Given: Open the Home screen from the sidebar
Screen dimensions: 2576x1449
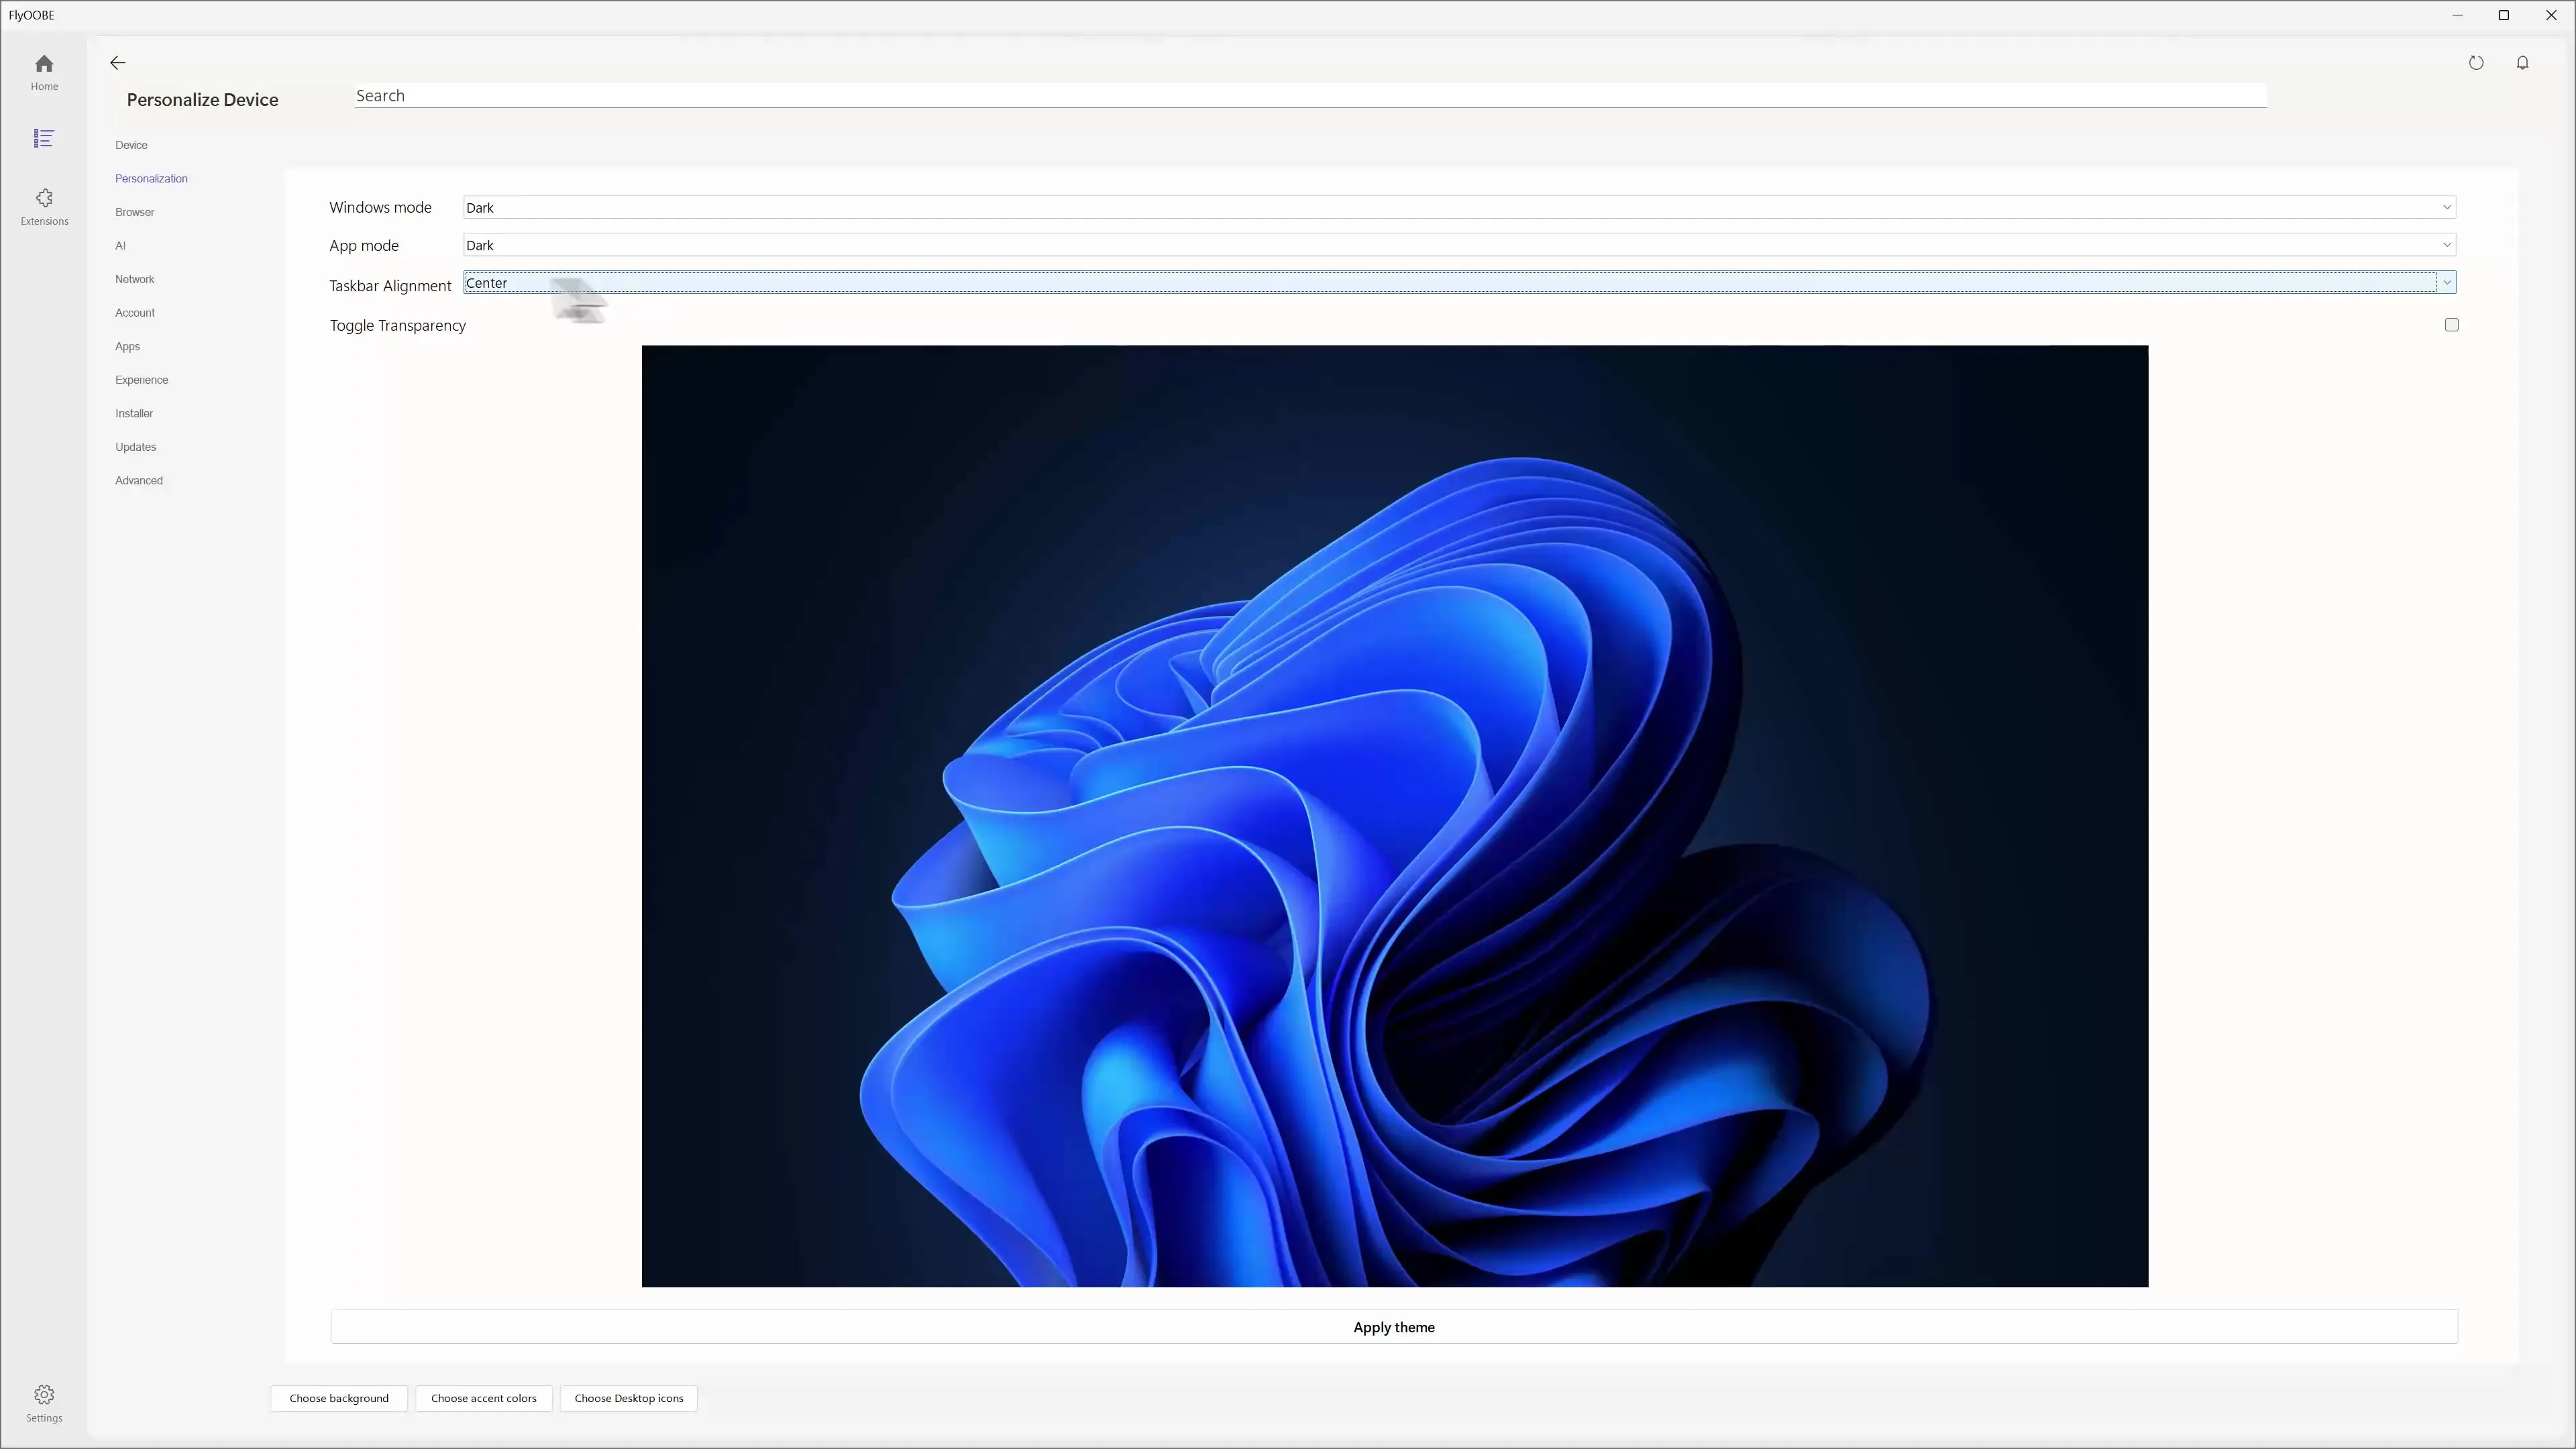Looking at the screenshot, I should [44, 71].
